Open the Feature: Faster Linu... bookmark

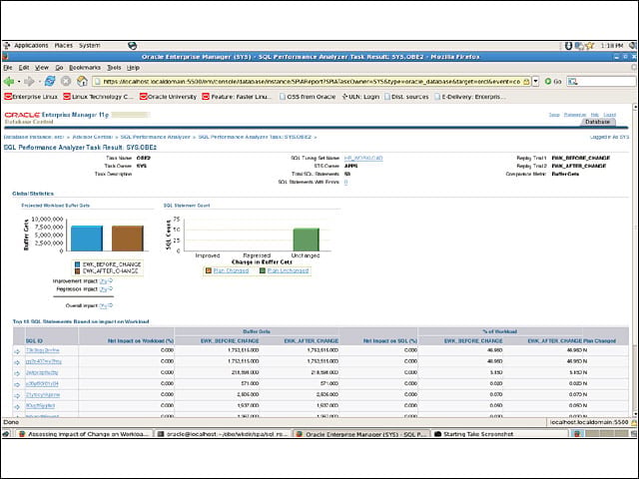click(237, 97)
